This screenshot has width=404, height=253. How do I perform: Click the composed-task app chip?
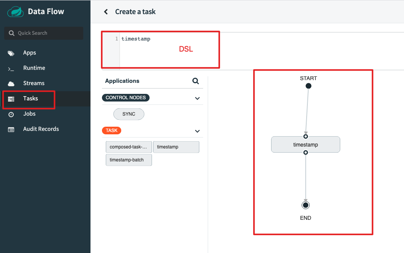tap(129, 147)
